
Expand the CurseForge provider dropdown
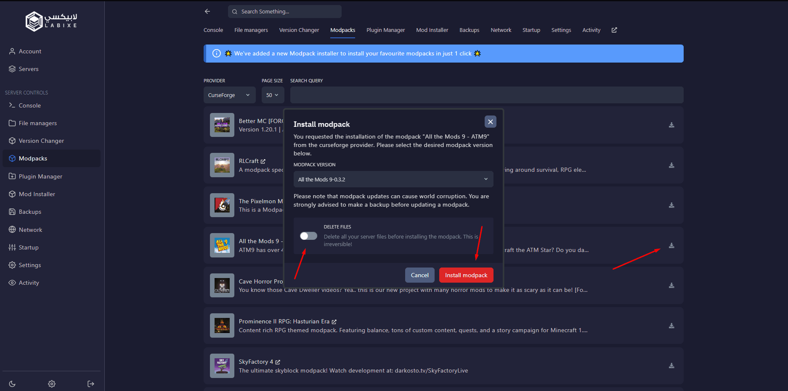click(229, 95)
